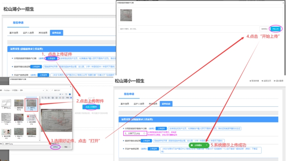Click the 开始上传 button

point(275,29)
